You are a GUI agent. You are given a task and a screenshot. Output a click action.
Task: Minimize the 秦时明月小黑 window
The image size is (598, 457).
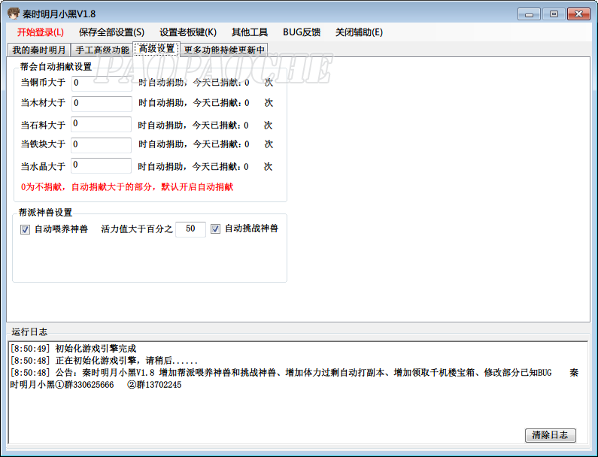pyautogui.click(x=529, y=14)
